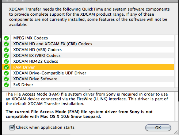This screenshot has height=135, width=179.
Task: Click the window resize grip in corner
Action: coord(176,132)
